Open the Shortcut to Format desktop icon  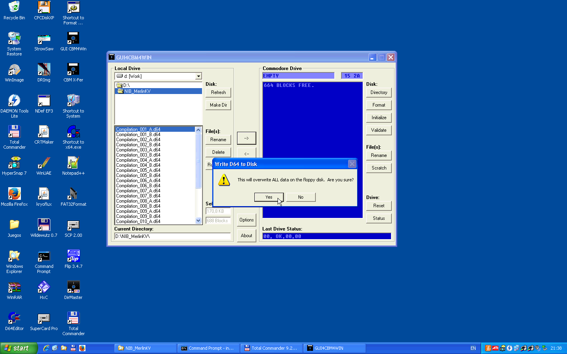pos(73,13)
